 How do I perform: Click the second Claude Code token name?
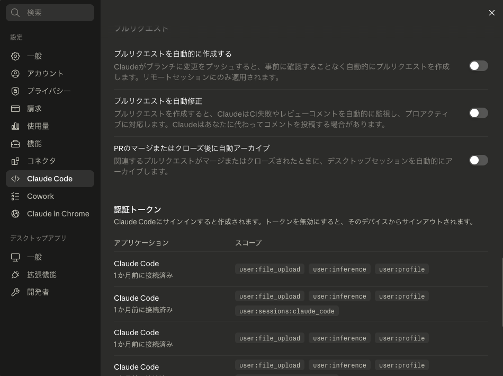click(136, 298)
